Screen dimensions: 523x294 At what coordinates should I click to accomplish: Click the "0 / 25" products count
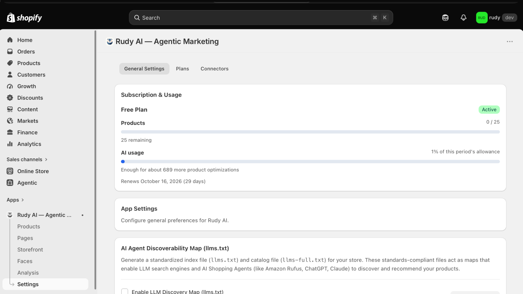(x=493, y=122)
